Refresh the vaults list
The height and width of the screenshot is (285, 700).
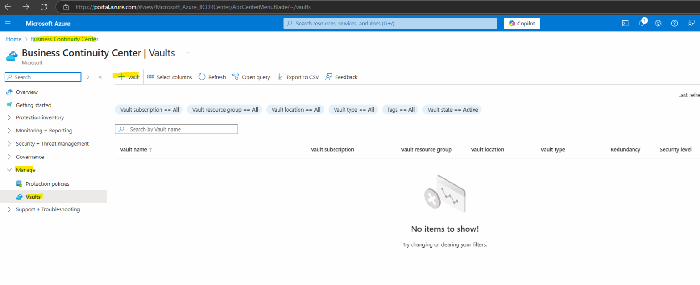[x=212, y=77]
